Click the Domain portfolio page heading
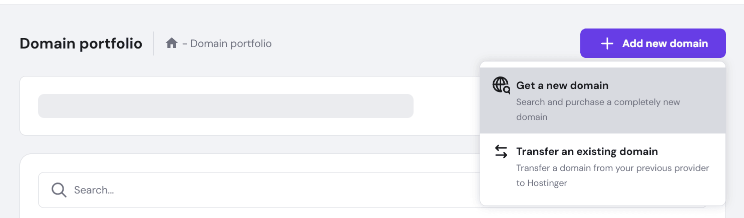Viewport: 744px width, 218px height. pyautogui.click(x=81, y=43)
